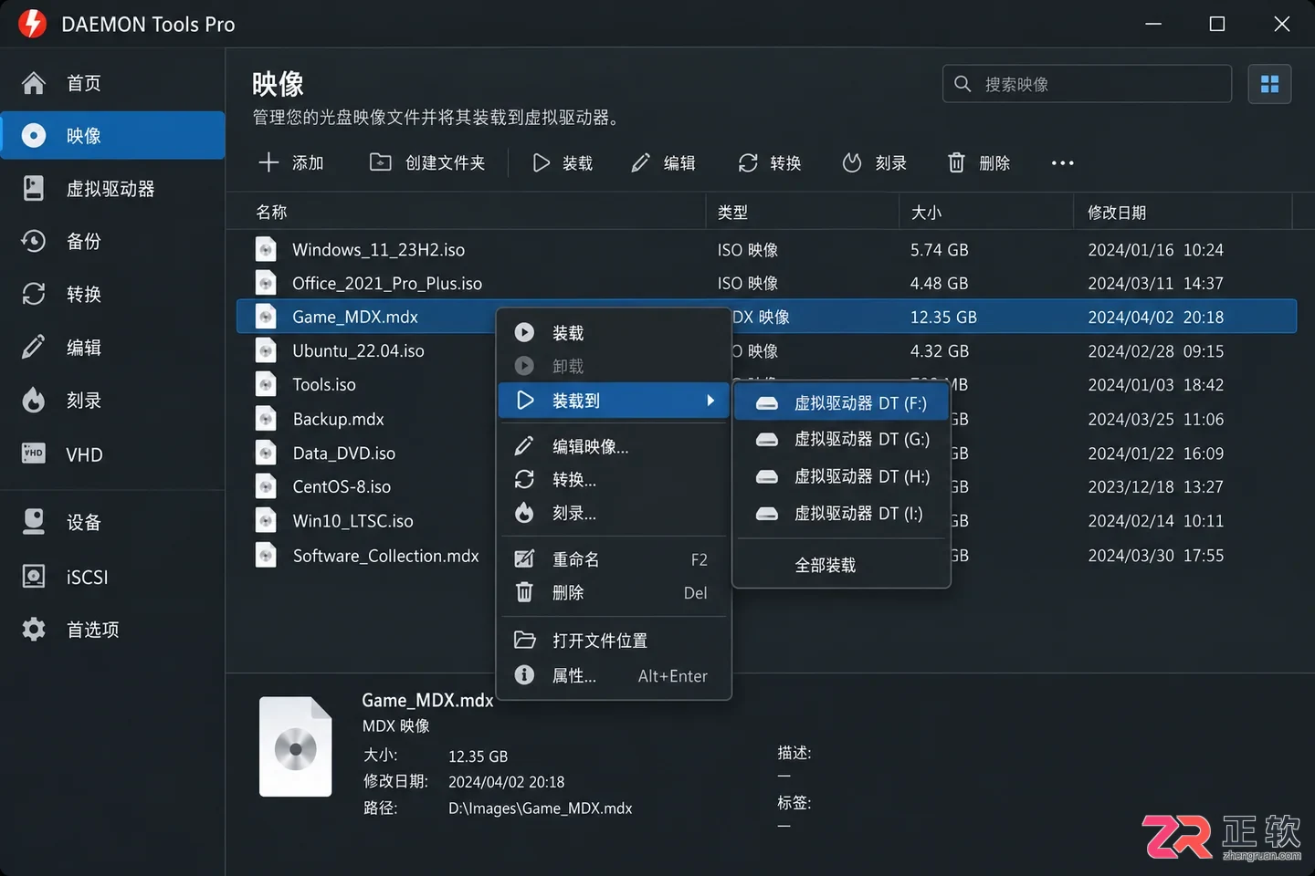Select the Tools.iso file
The height and width of the screenshot is (876, 1315).
pyautogui.click(x=324, y=385)
